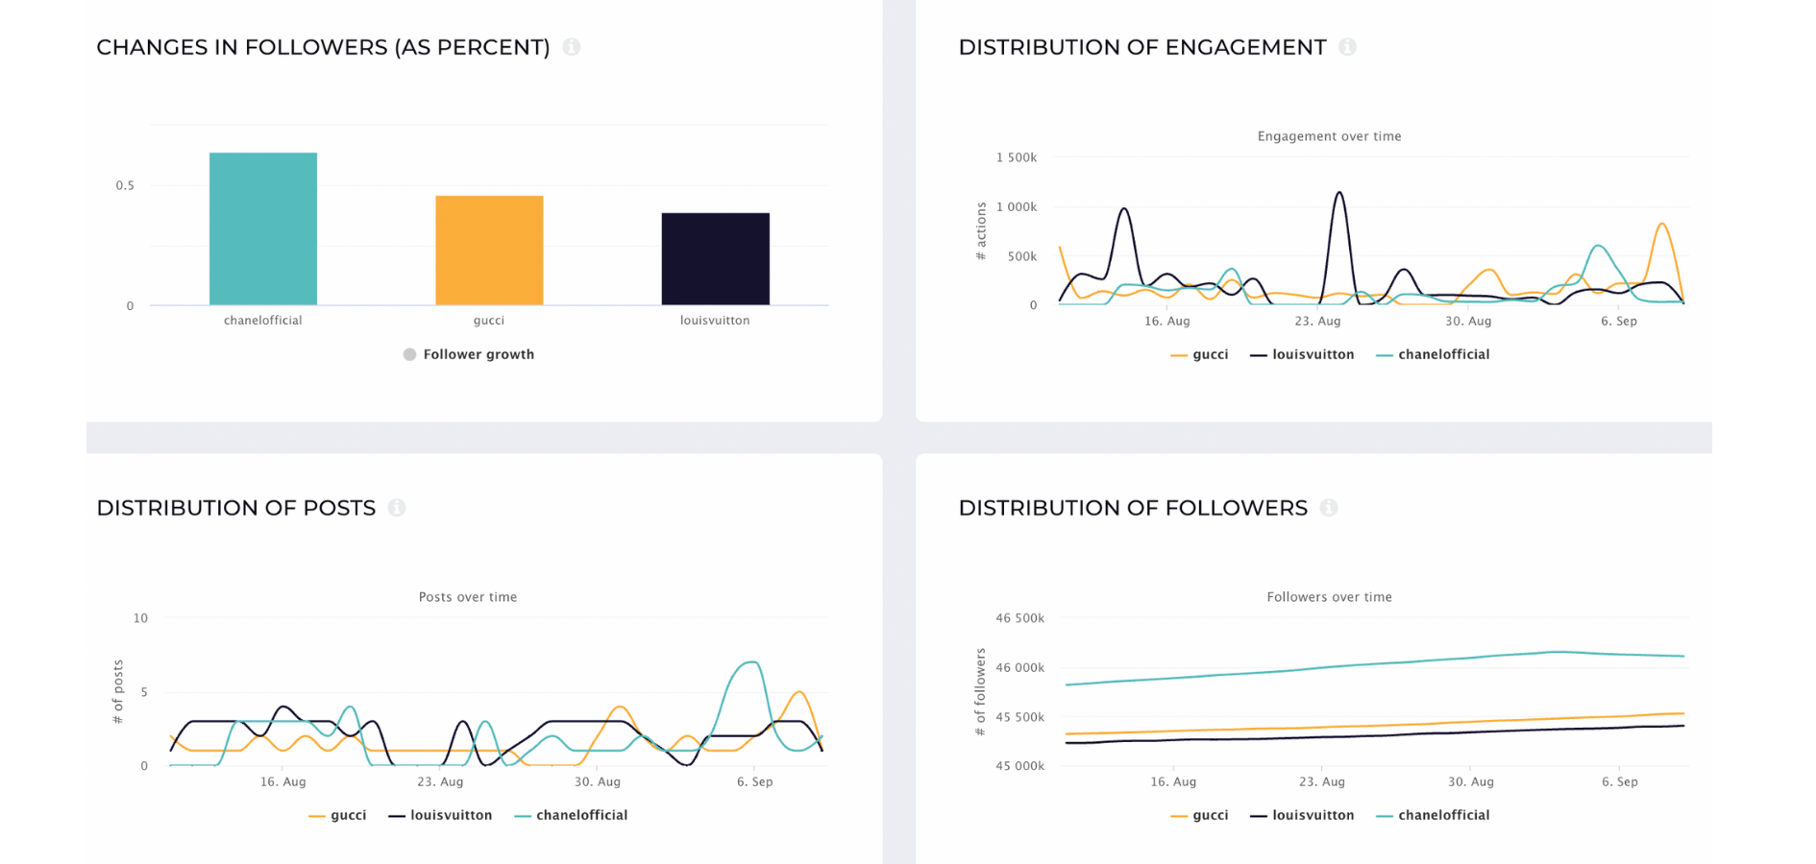Viewport: 1816px width, 864px height.
Task: Click the chanelofficial label under the bar chart
Action: (263, 321)
